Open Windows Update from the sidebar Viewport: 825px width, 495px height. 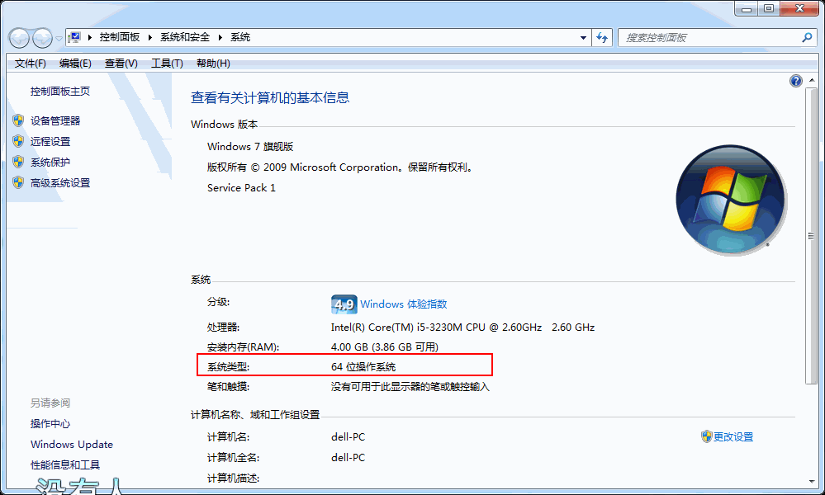point(71,444)
